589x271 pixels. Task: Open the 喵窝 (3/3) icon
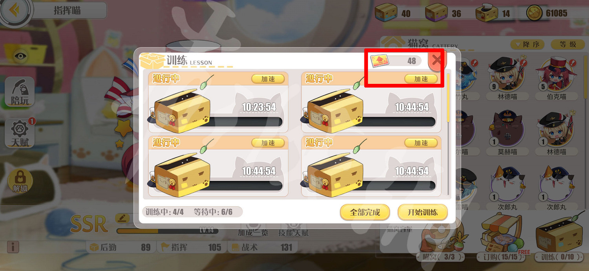(x=441, y=239)
